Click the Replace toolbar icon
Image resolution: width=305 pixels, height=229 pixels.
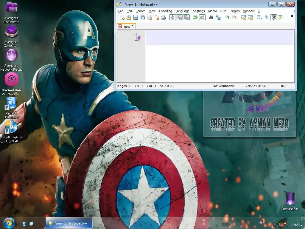click(x=218, y=18)
